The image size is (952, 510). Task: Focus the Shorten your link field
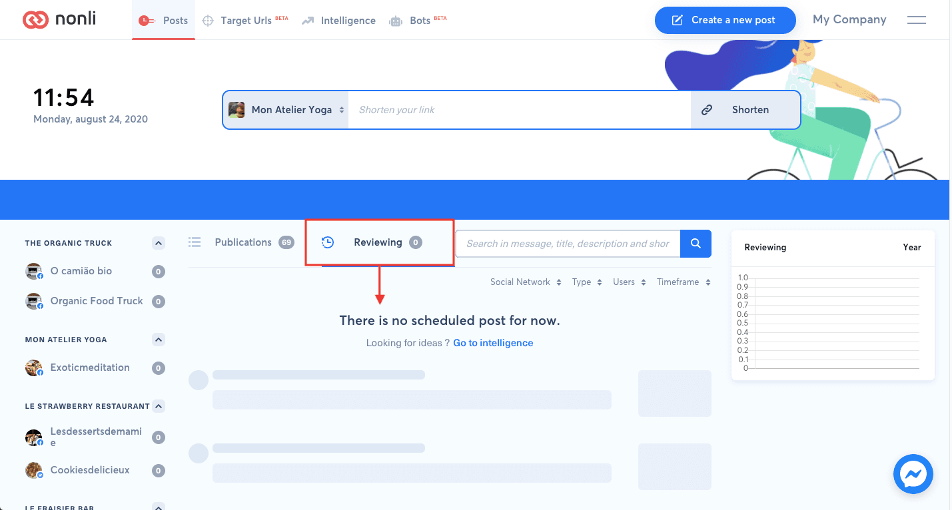pos(520,110)
